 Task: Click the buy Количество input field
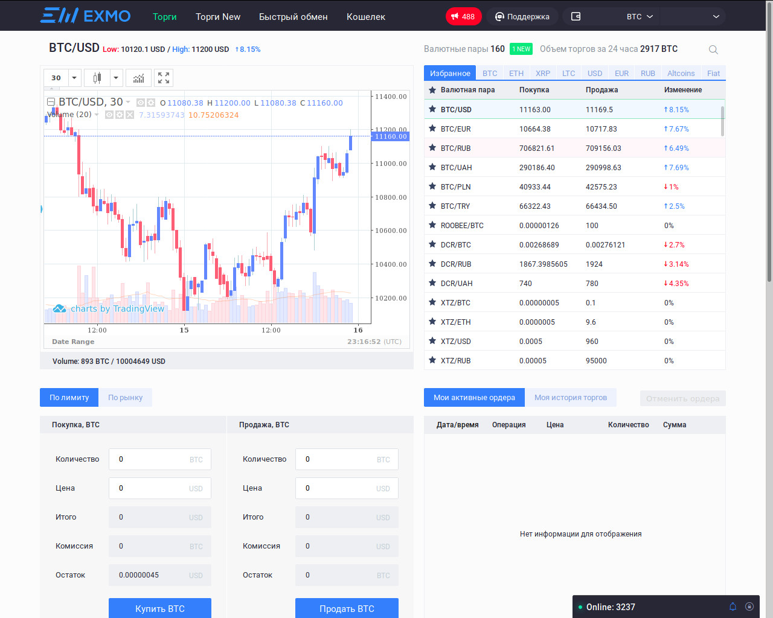pos(160,459)
